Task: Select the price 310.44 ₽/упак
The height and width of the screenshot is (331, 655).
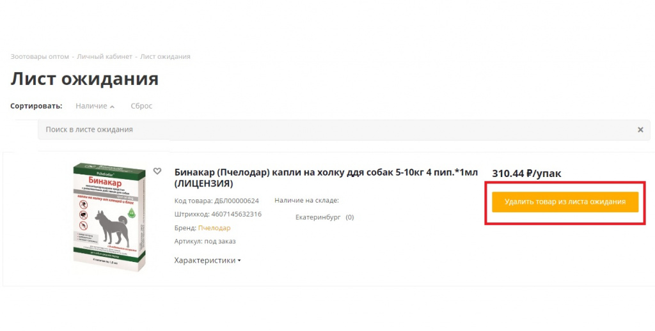Action: pos(527,173)
